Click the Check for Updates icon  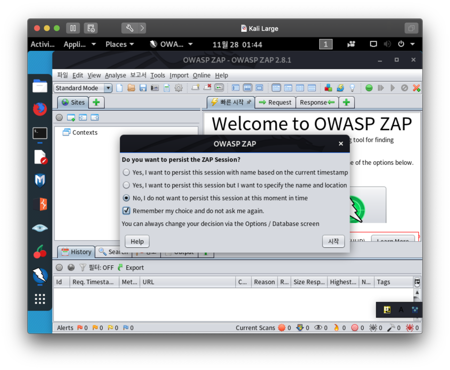(x=340, y=88)
